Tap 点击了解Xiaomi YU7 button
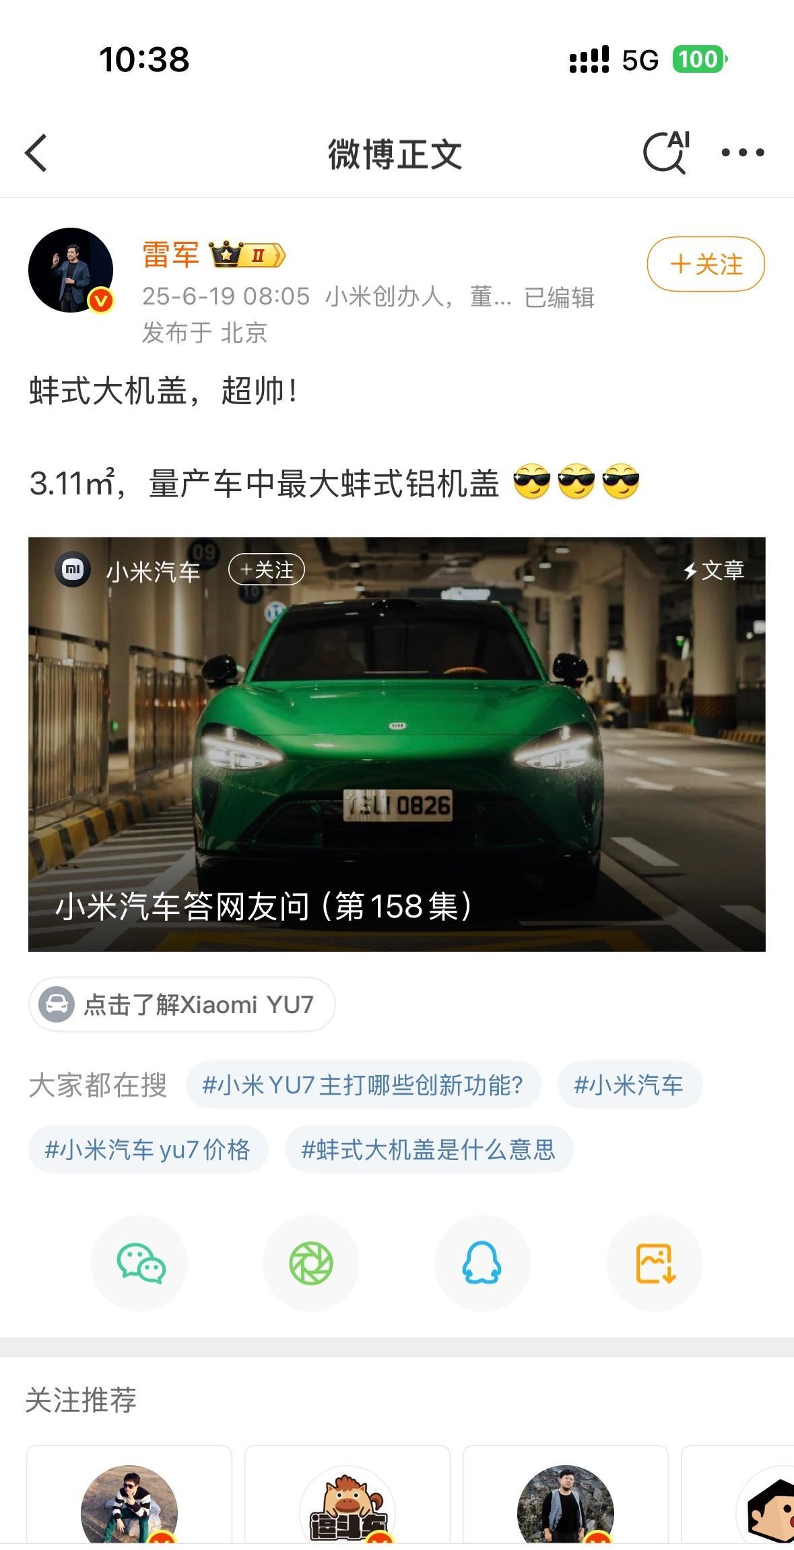This screenshot has width=794, height=1550. [182, 1004]
